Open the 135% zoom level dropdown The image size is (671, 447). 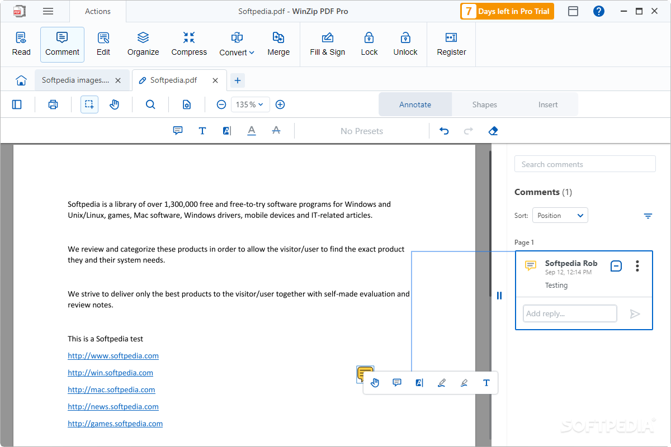[x=251, y=104]
